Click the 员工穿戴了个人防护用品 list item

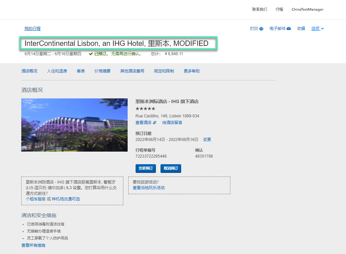[48, 238]
